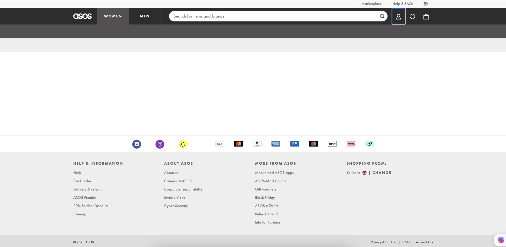
Task: Open ASOS Facebook page icon
Action: (137, 144)
